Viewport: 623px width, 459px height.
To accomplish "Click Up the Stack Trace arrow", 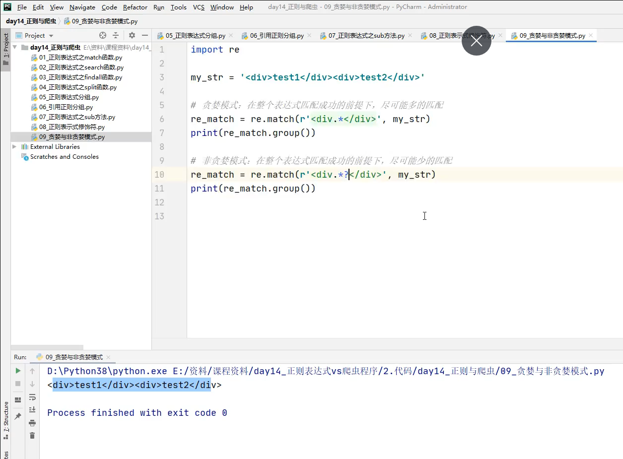I will (x=32, y=371).
